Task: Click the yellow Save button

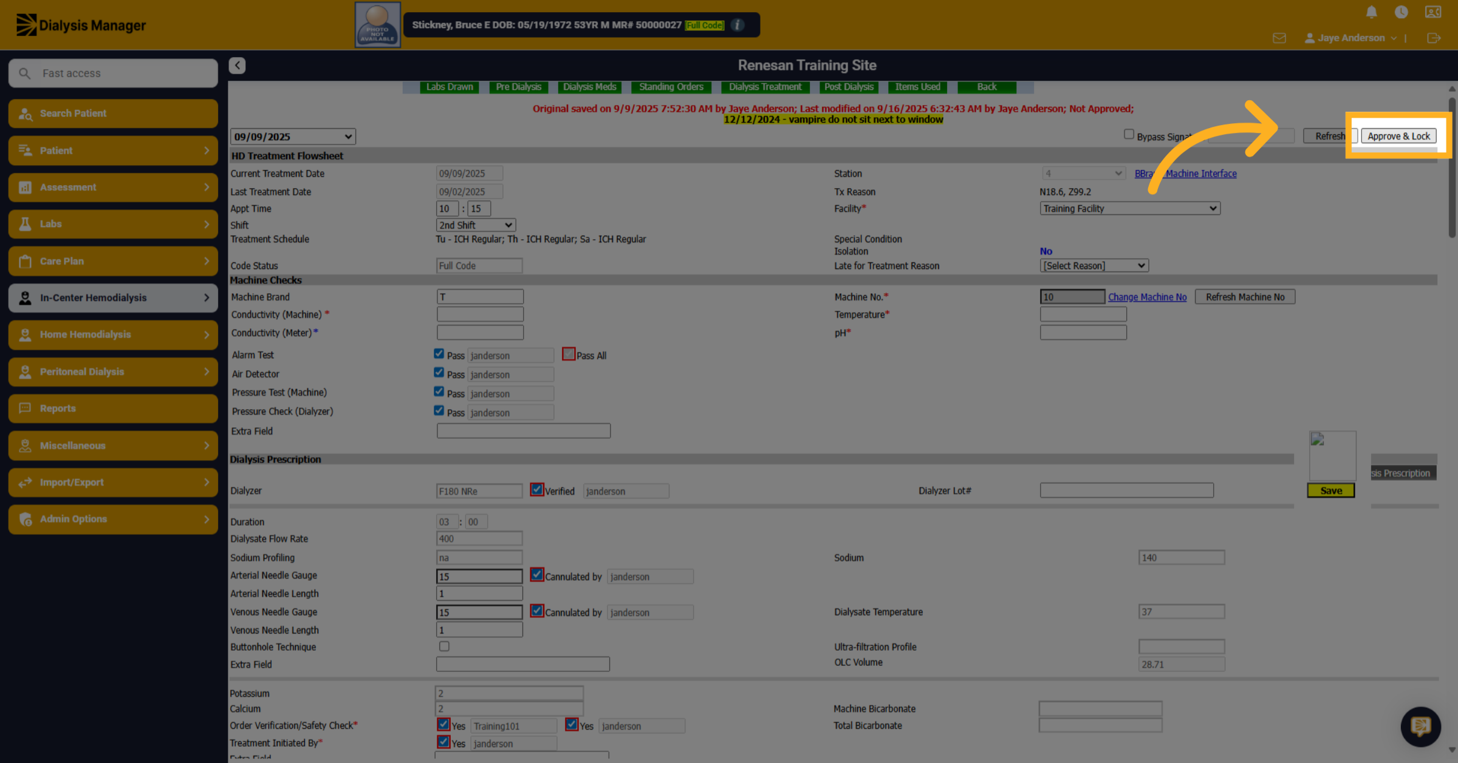Action: coord(1331,490)
